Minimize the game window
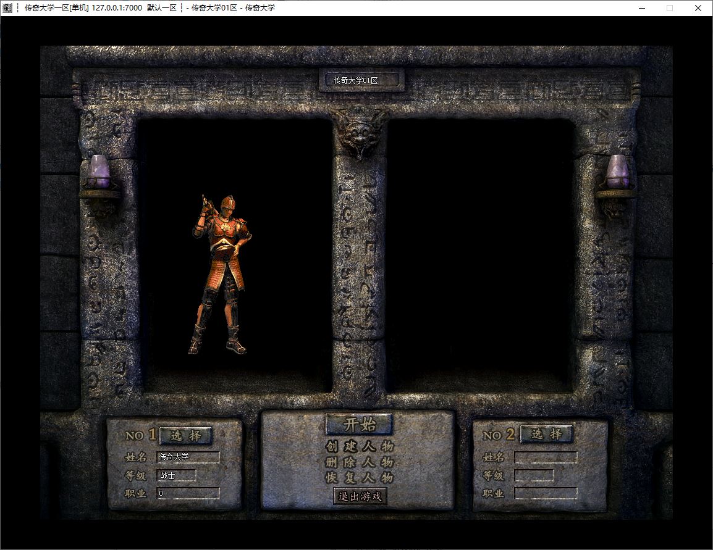 [x=642, y=8]
